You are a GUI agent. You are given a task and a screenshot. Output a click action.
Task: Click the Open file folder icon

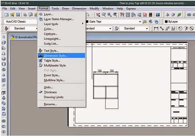click(12, 15)
